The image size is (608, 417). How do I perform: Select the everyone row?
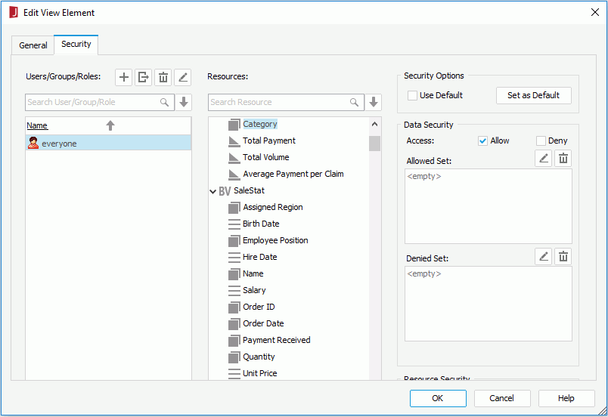pos(108,143)
